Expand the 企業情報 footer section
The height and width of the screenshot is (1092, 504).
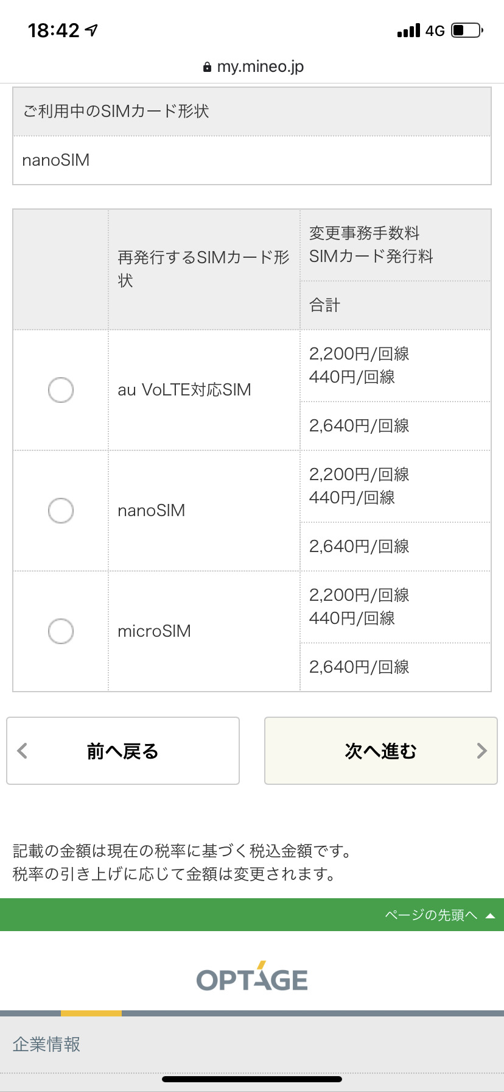click(46, 1044)
